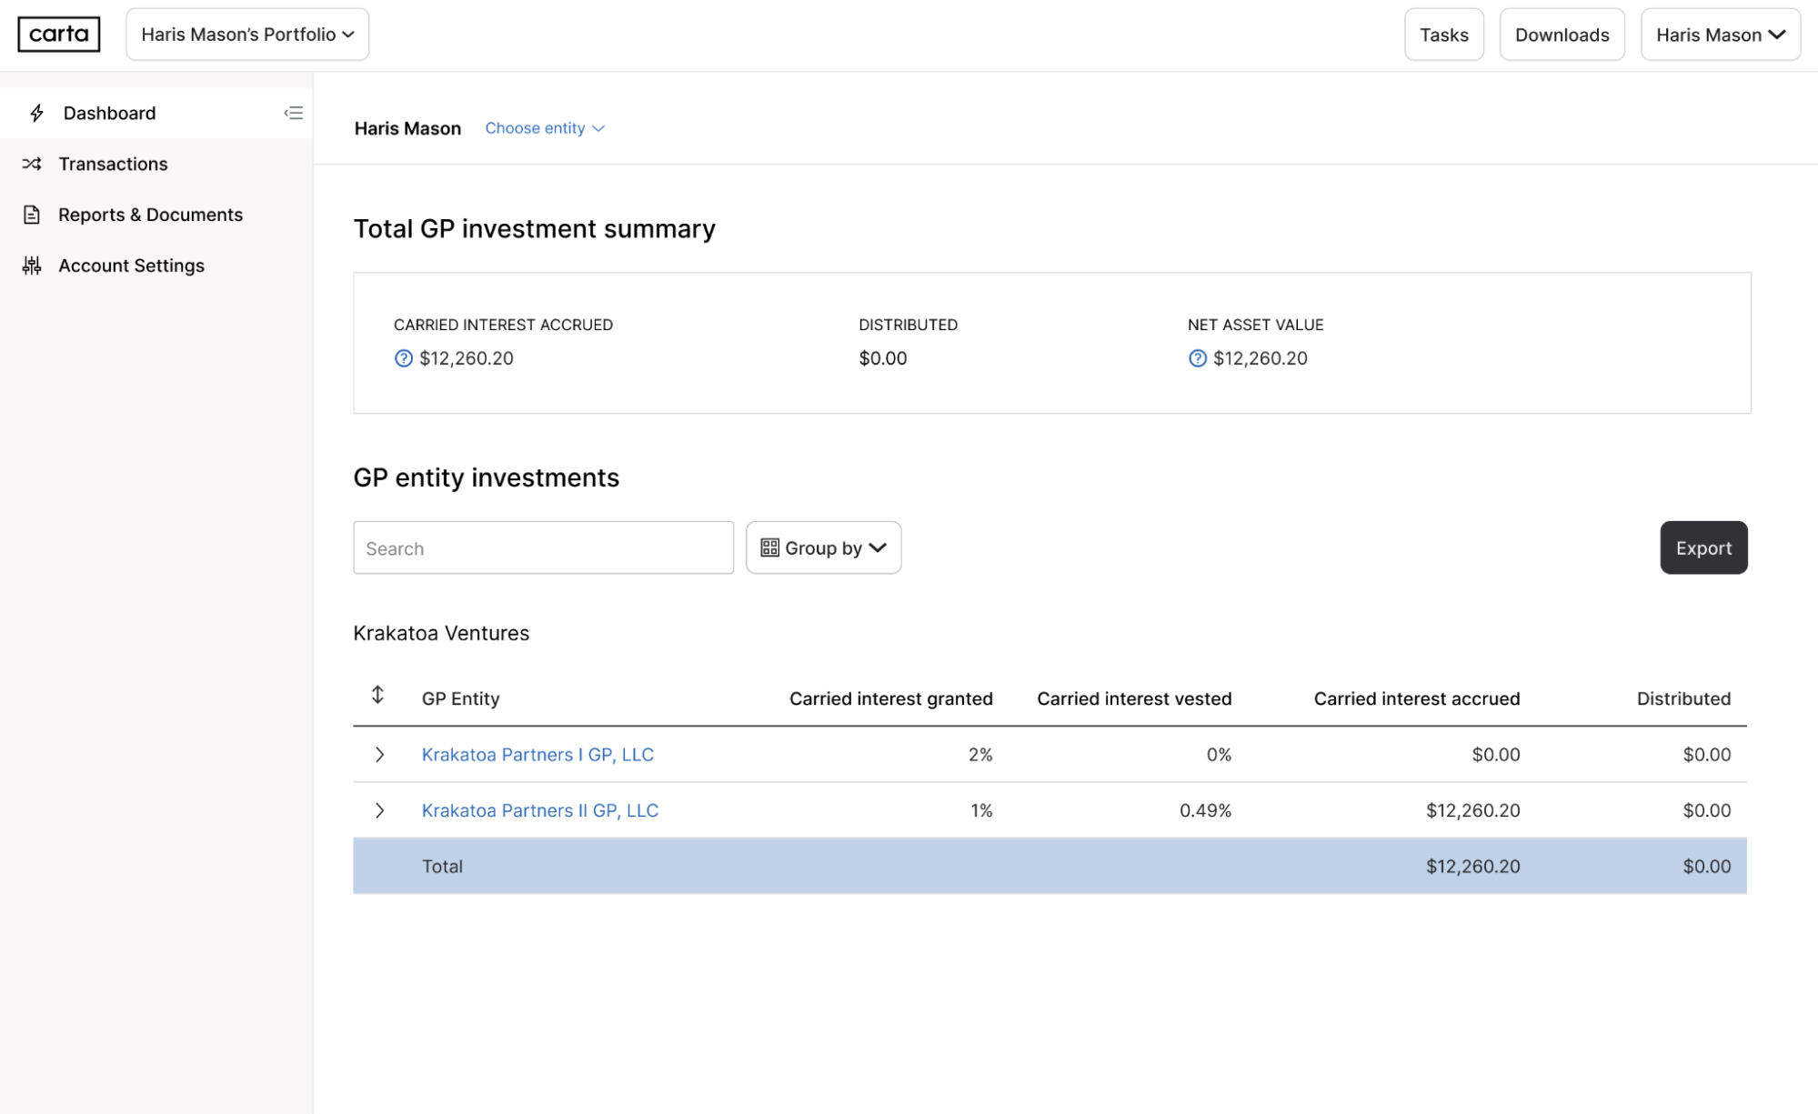Click the Reports & Documents file icon
This screenshot has width=1818, height=1114.
pos(32,215)
